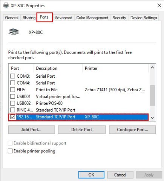Click the 'USB002' port name

coord(24,103)
